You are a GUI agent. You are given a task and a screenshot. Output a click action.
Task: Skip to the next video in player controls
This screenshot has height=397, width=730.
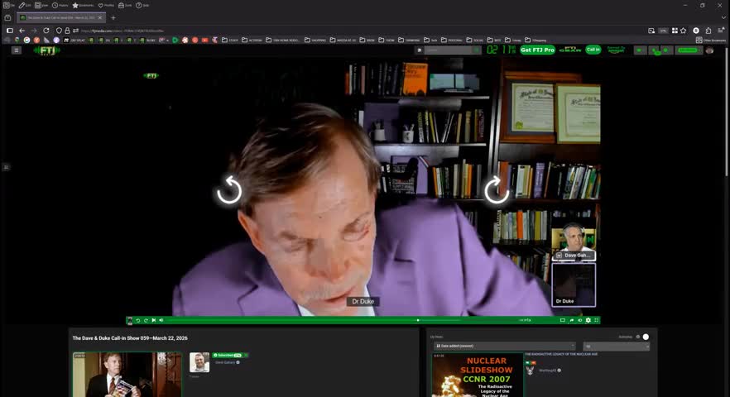pos(153,320)
